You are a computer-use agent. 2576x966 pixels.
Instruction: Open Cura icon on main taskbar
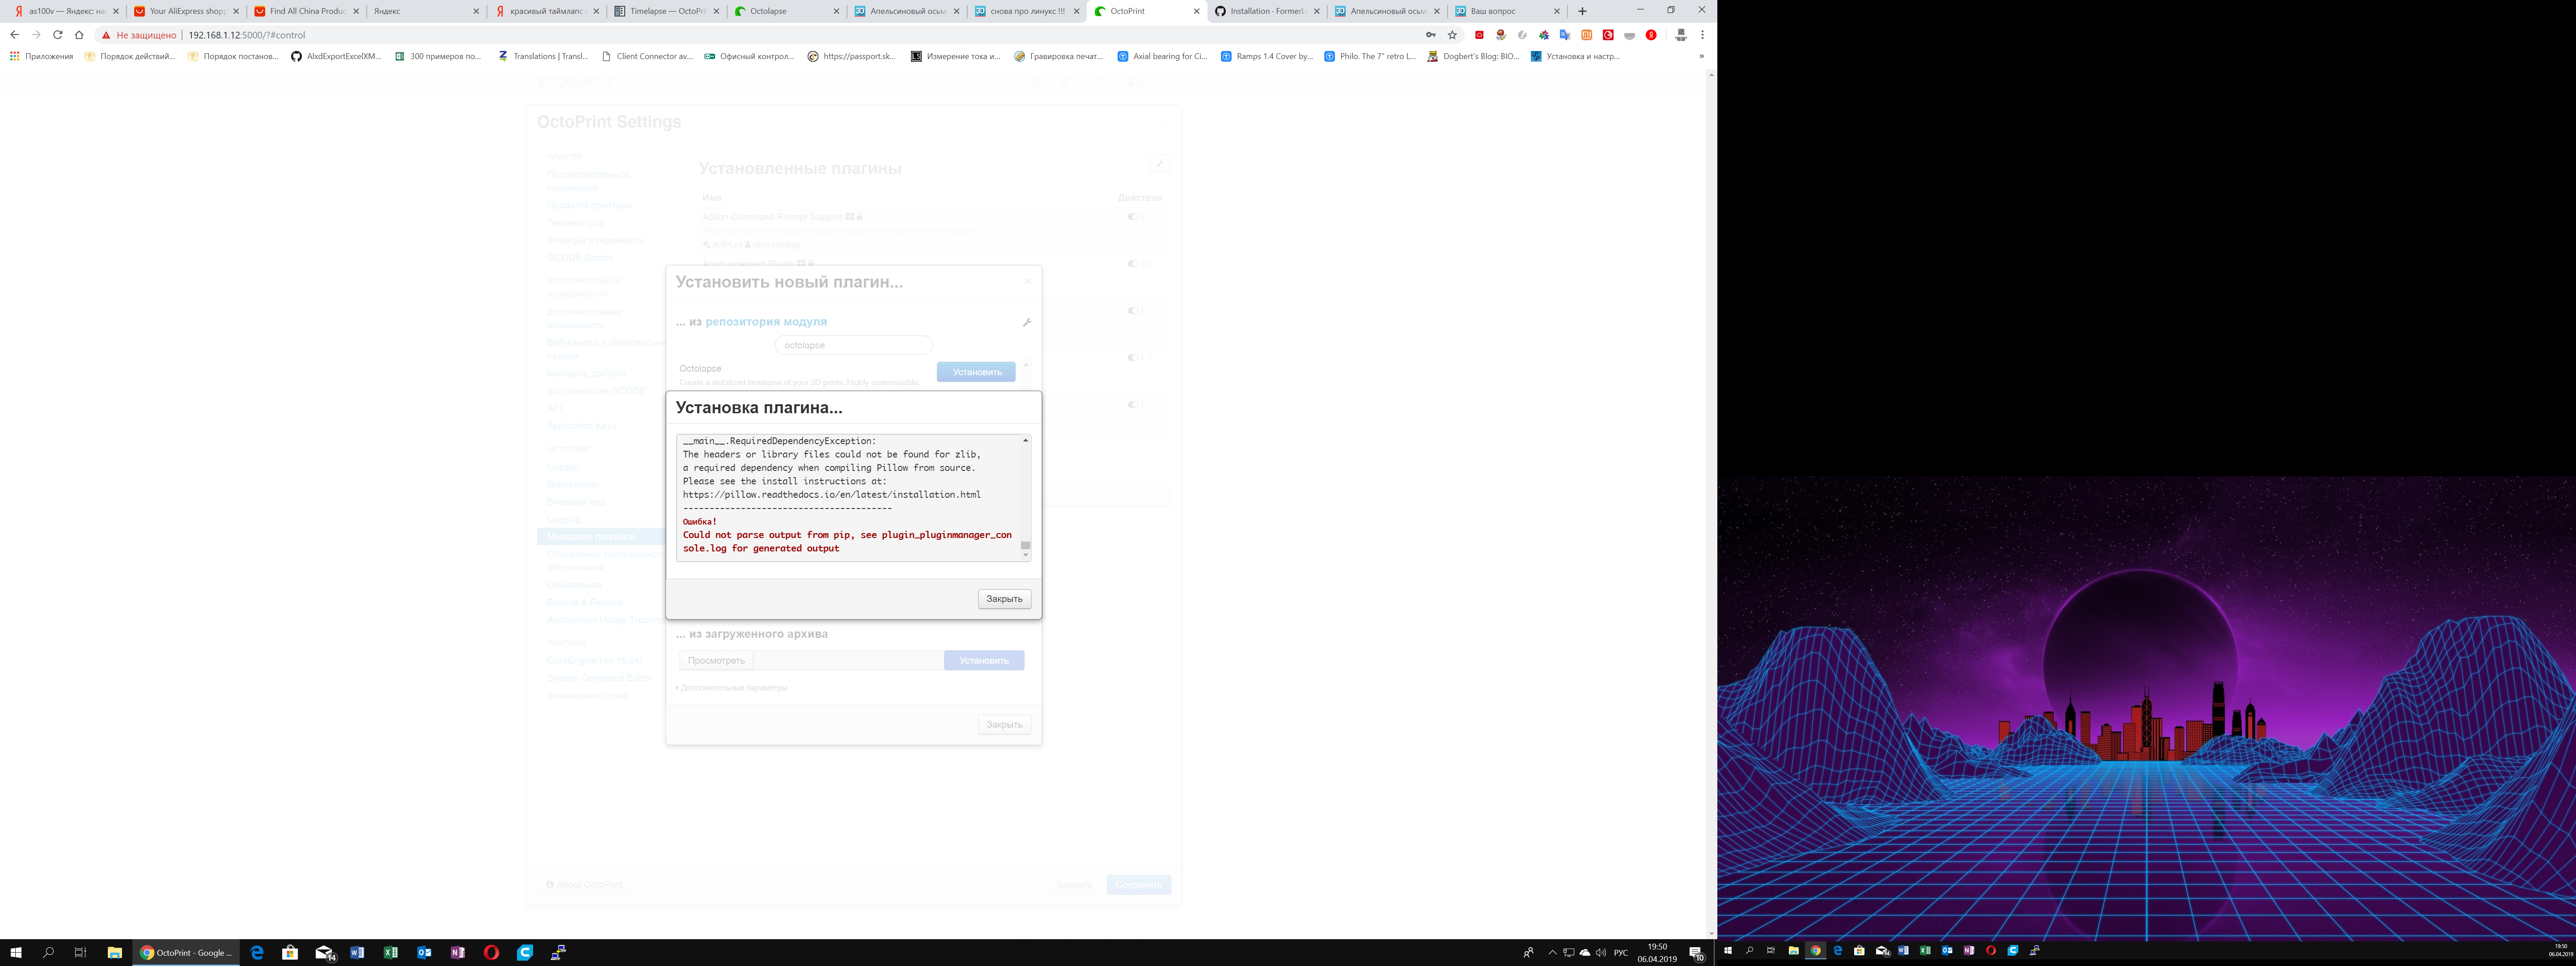click(x=524, y=953)
